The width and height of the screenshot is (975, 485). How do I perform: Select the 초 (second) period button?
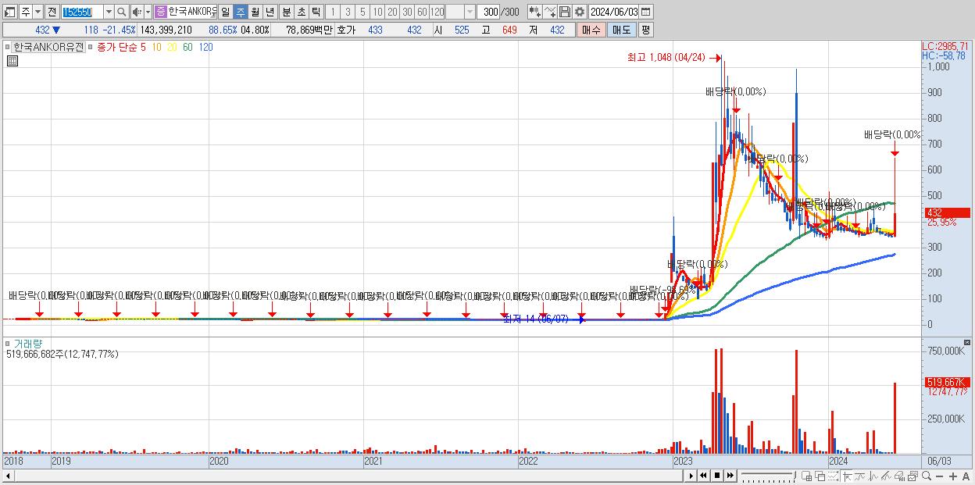(301, 12)
